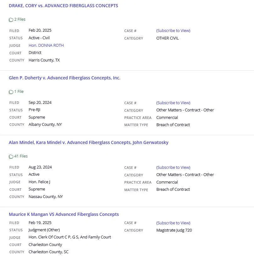Open the 'Maurice K Mangan VS Advanced Fiberglass' case
Screen dimensions: 254x257
pyautogui.click(x=64, y=214)
